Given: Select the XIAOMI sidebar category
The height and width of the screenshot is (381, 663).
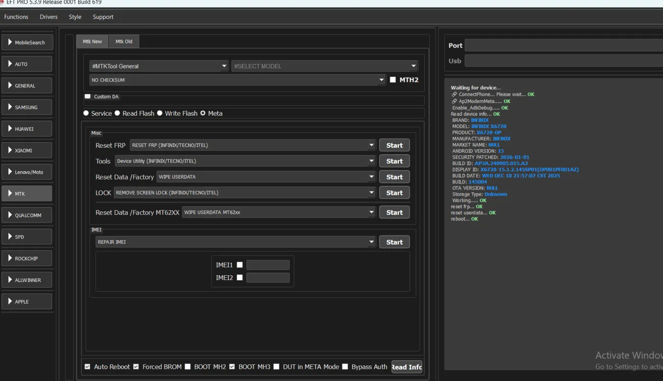Looking at the screenshot, I should click(27, 150).
